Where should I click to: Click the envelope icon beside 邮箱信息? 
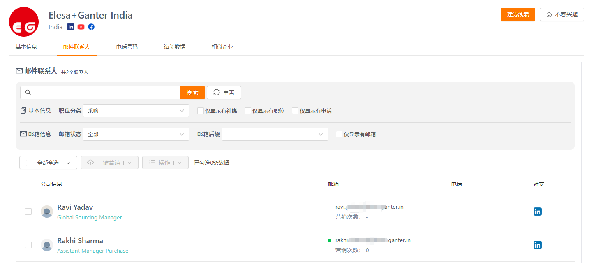23,134
